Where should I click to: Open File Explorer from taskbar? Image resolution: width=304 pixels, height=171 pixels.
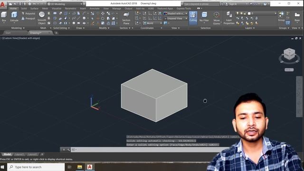tap(80, 167)
